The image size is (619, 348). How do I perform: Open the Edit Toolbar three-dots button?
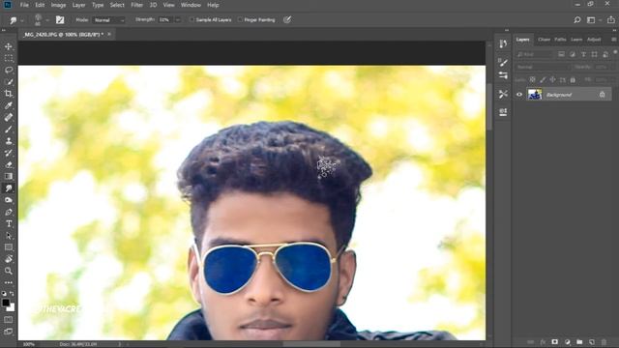(9, 282)
